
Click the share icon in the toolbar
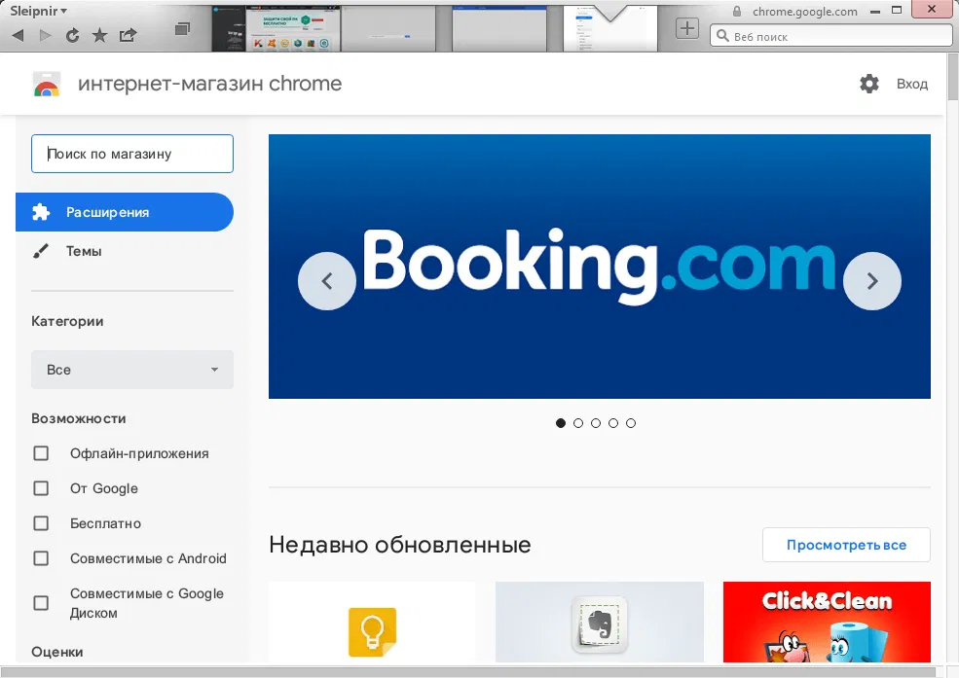(x=128, y=35)
